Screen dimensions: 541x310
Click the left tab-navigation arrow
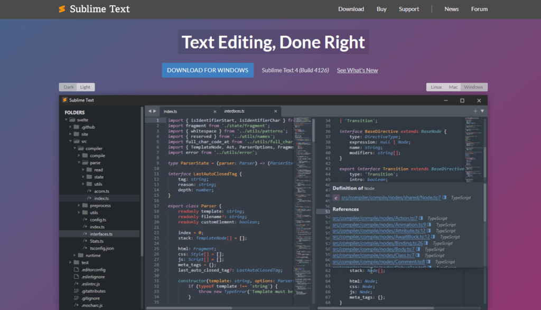(150, 111)
